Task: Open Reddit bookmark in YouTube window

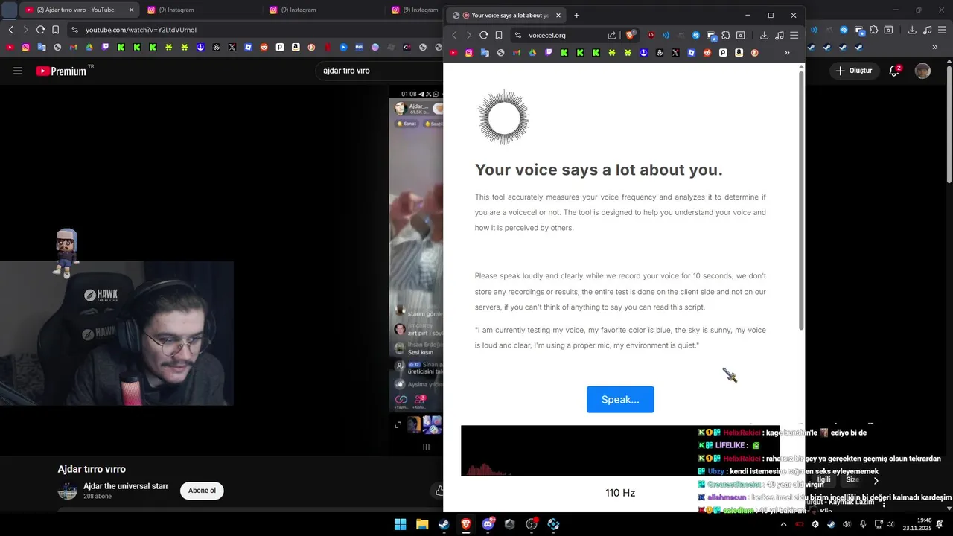Action: click(x=264, y=47)
